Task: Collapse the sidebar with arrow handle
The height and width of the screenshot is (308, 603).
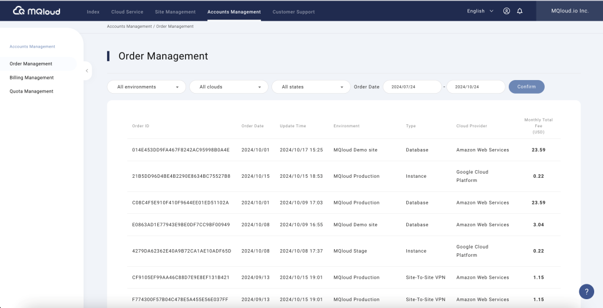Action: click(87, 71)
